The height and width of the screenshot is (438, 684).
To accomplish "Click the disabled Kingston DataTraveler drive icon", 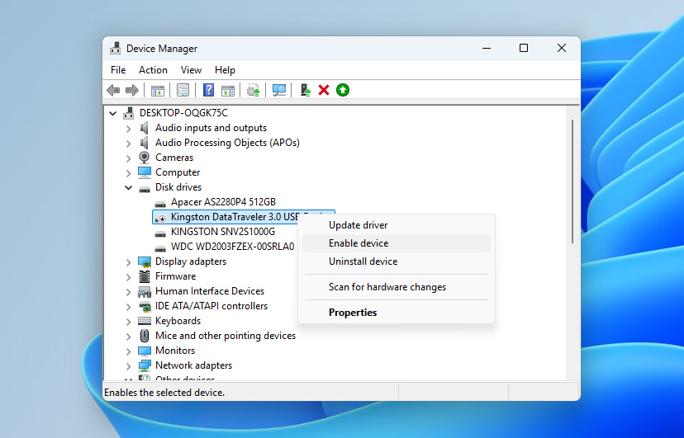I will (x=160, y=218).
